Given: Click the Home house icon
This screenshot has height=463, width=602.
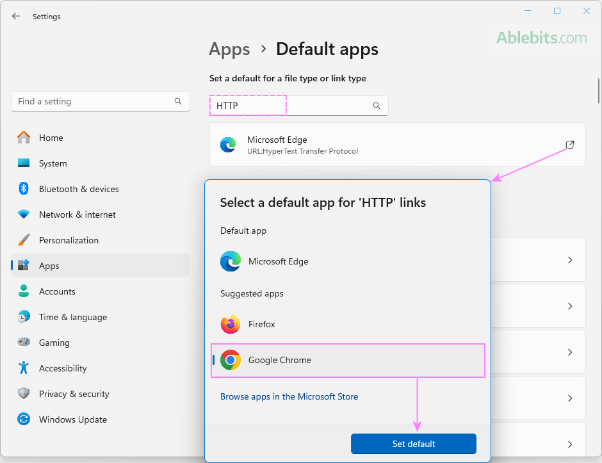Looking at the screenshot, I should coord(24,137).
